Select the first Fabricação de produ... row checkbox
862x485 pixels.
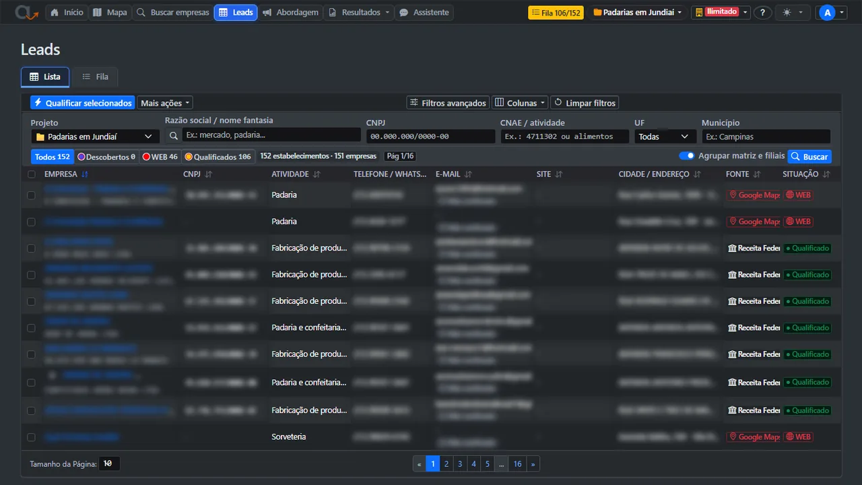pyautogui.click(x=31, y=249)
